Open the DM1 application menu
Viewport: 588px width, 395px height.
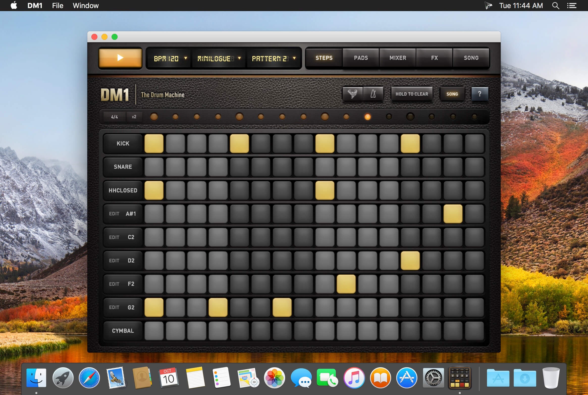(x=35, y=6)
